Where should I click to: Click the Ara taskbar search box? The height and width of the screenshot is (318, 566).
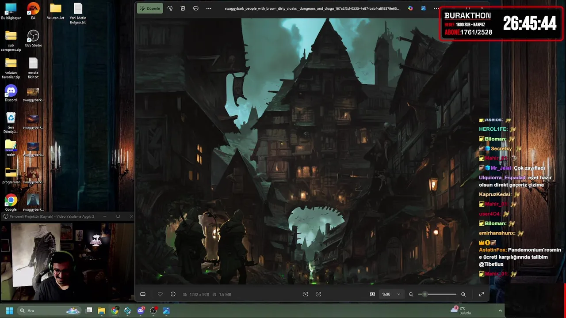click(x=49, y=310)
